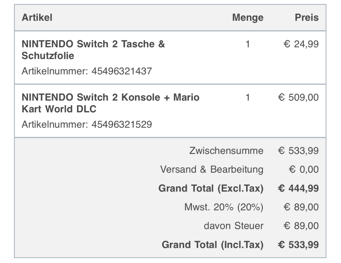The height and width of the screenshot is (263, 341).
Task: Click the Grand Total (Excl.Tax) label
Action: pyautogui.click(x=211, y=188)
